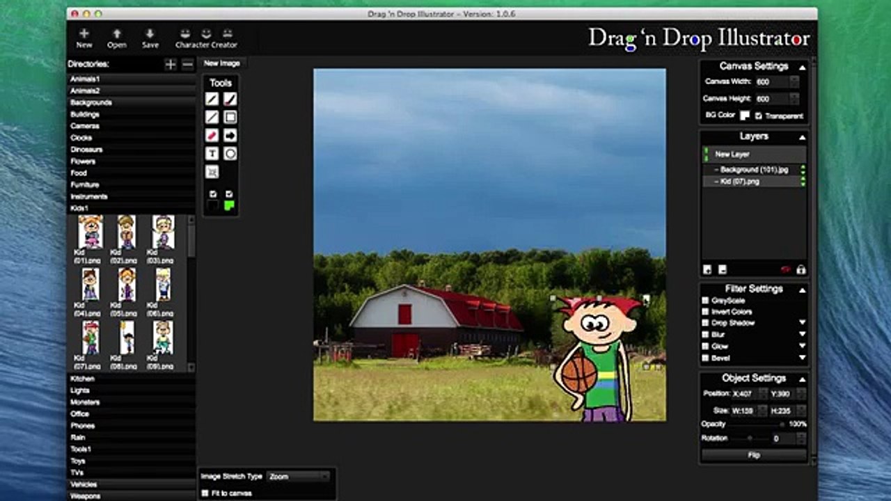Switch to the New Image tab
This screenshot has width=891, height=501.
pos(222,63)
